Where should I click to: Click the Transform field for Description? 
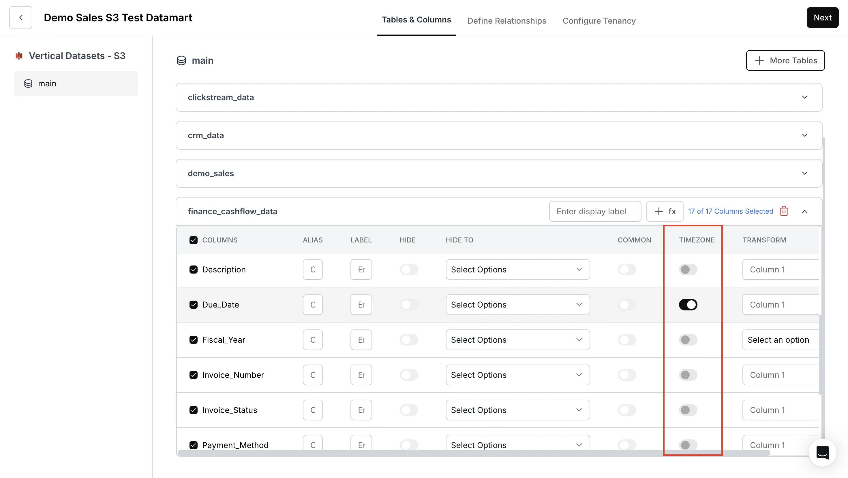[781, 270]
